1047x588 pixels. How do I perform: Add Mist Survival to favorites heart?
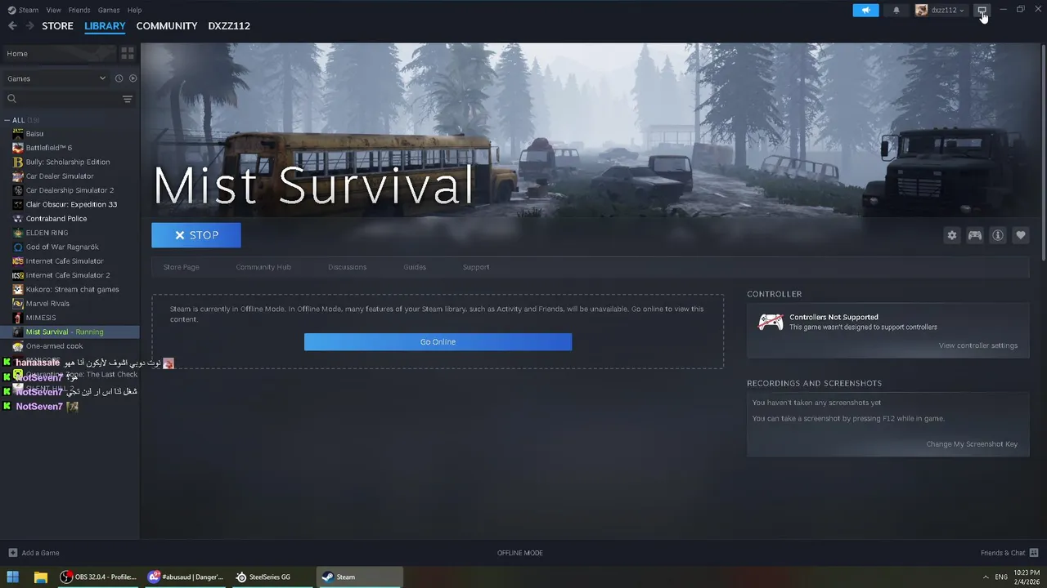coord(1021,235)
